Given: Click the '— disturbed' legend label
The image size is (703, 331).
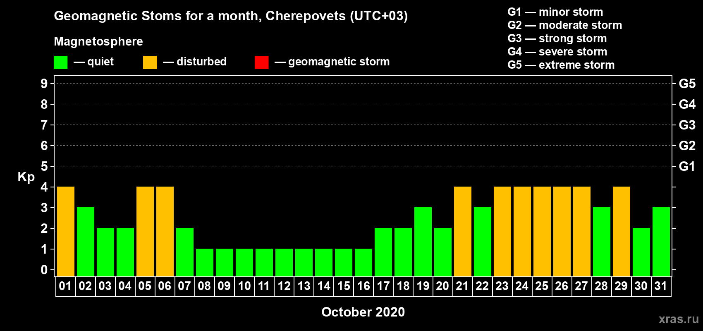Looking at the screenshot, I should click(195, 62).
